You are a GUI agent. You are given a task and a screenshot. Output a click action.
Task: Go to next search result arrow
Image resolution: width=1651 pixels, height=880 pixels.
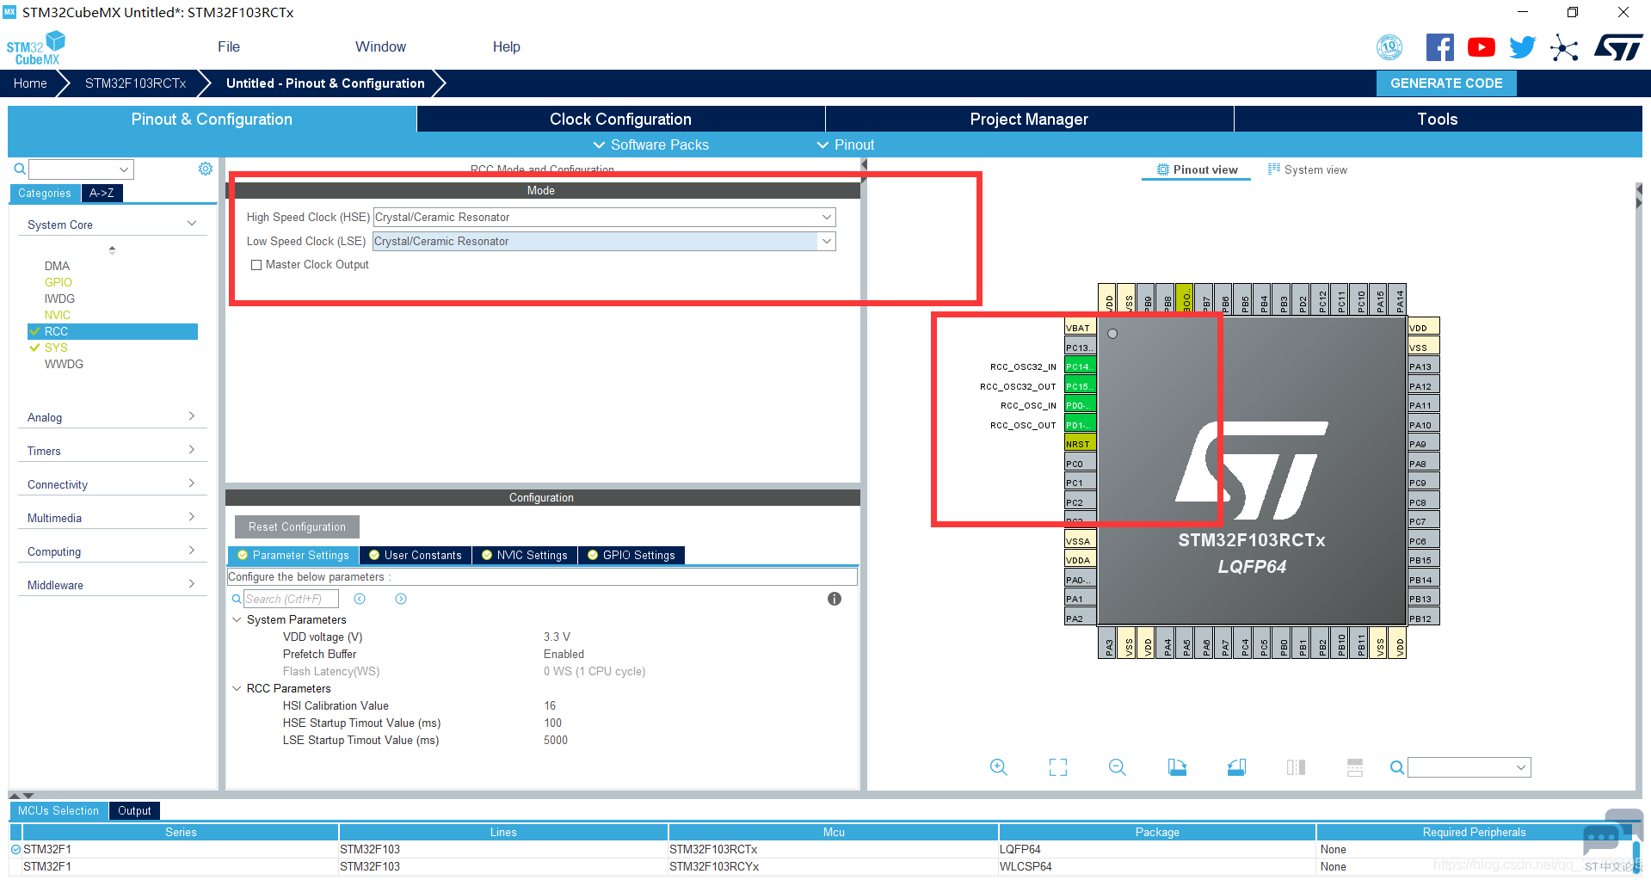pyautogui.click(x=401, y=599)
